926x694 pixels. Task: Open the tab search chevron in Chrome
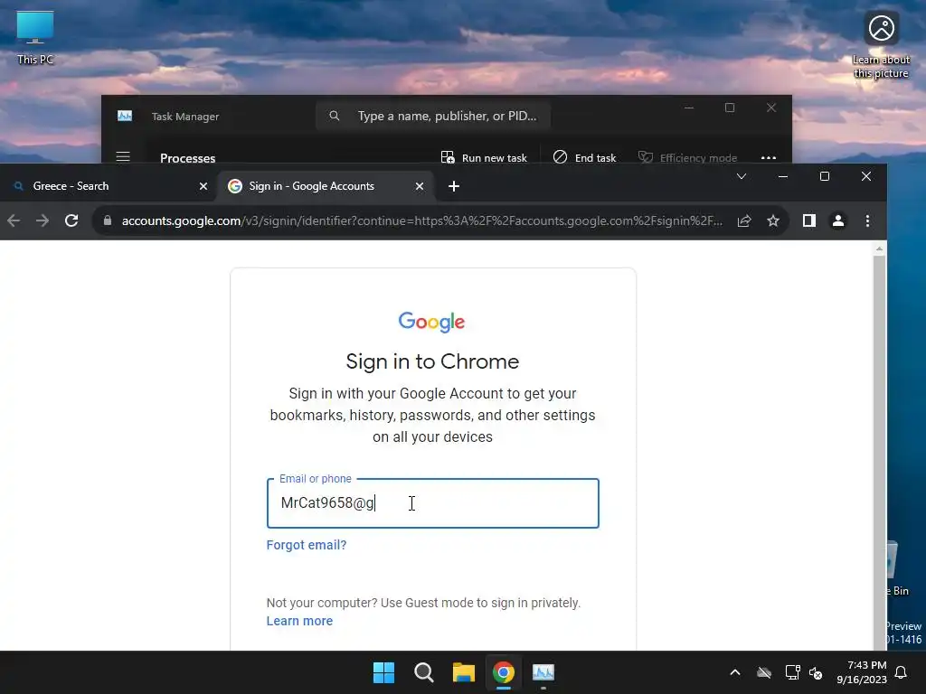pyautogui.click(x=742, y=176)
